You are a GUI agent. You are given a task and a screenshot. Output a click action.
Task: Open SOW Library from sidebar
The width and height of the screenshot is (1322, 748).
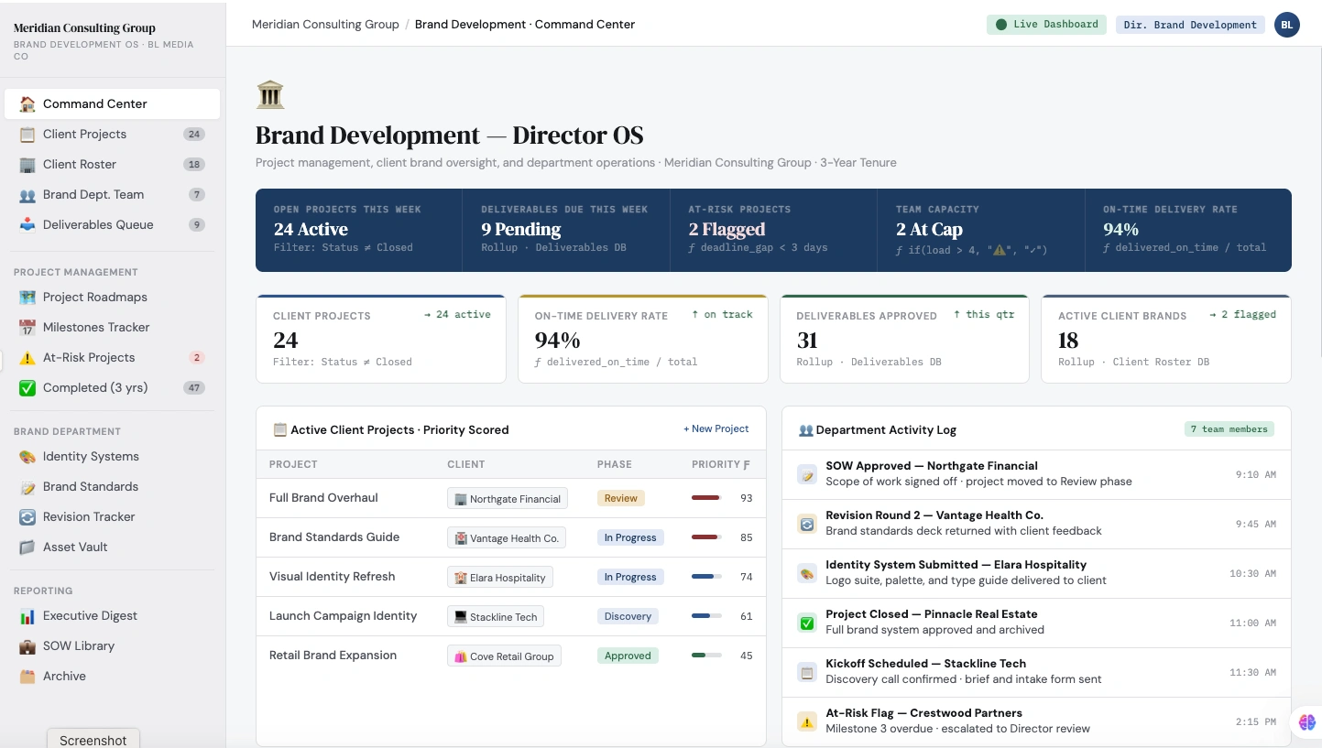112,646
